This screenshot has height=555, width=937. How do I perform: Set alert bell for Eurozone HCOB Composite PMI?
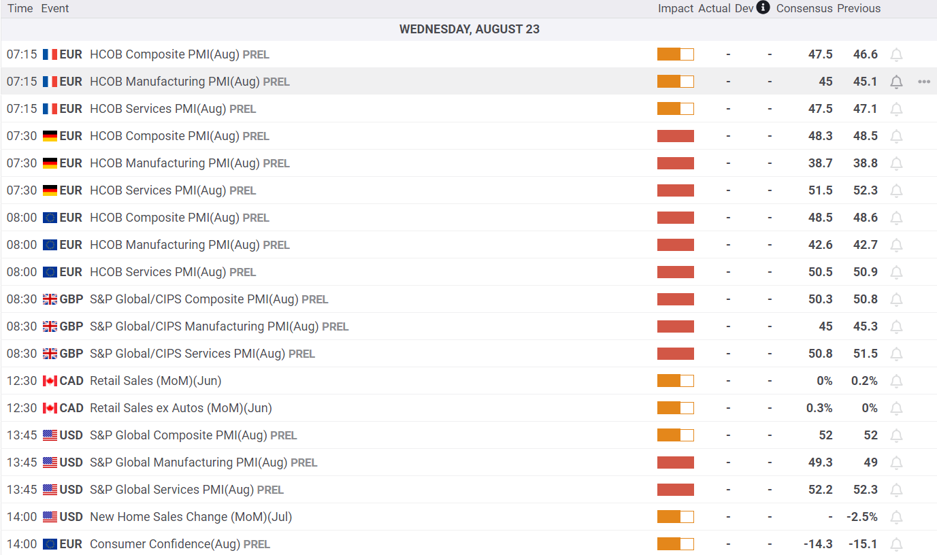pyautogui.click(x=897, y=218)
